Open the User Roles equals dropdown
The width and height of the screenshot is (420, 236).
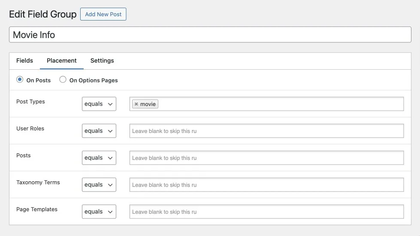(99, 131)
